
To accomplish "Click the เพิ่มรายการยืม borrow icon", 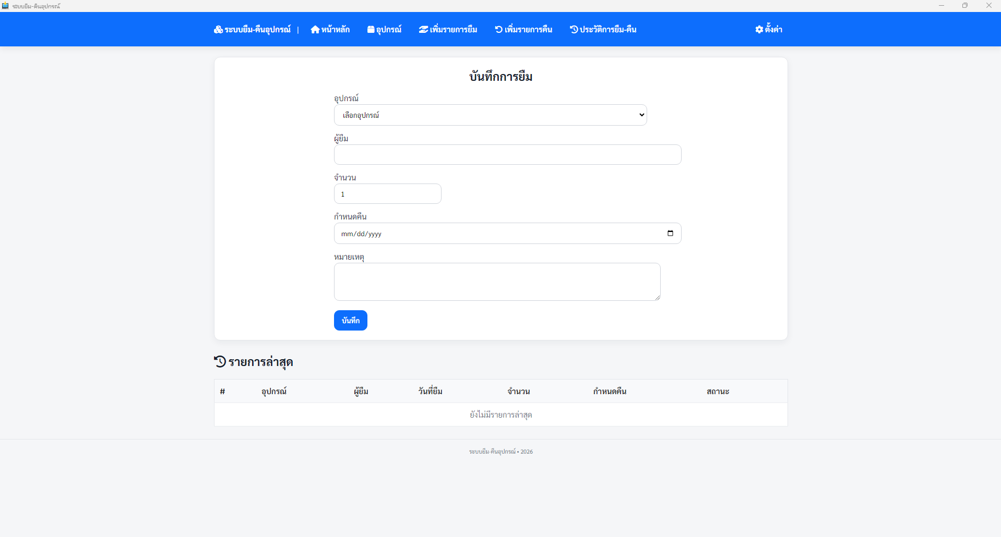I will [423, 30].
